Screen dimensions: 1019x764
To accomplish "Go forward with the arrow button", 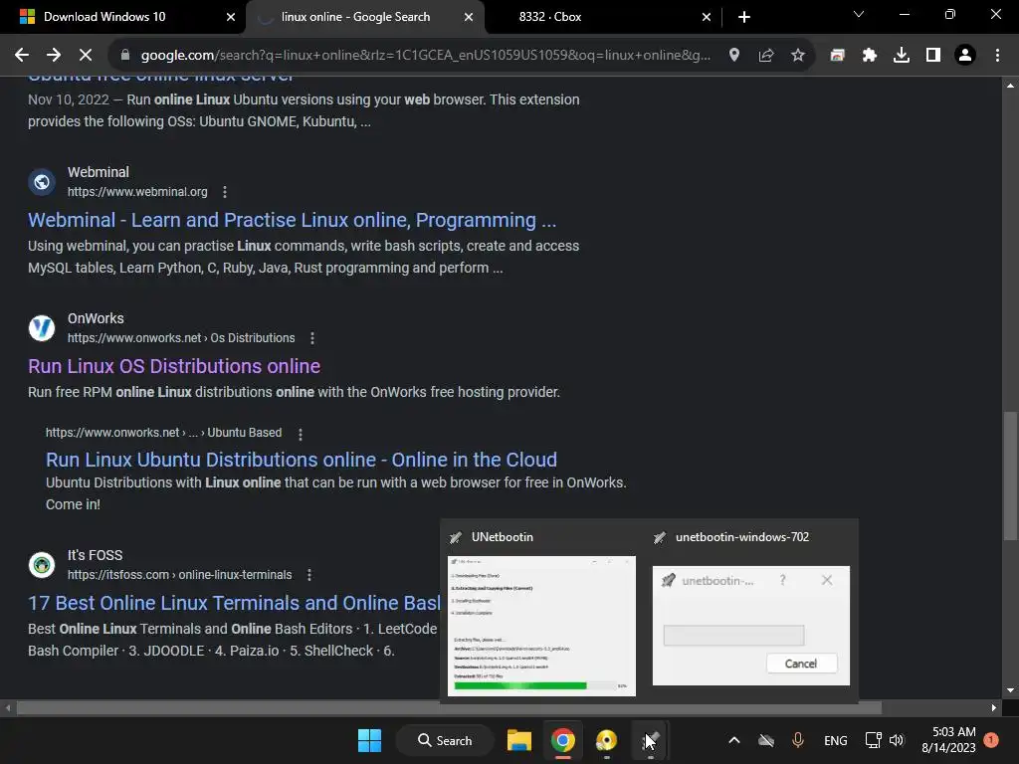I will click(x=54, y=56).
